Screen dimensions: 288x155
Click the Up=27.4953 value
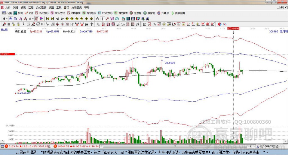[x=53, y=31]
